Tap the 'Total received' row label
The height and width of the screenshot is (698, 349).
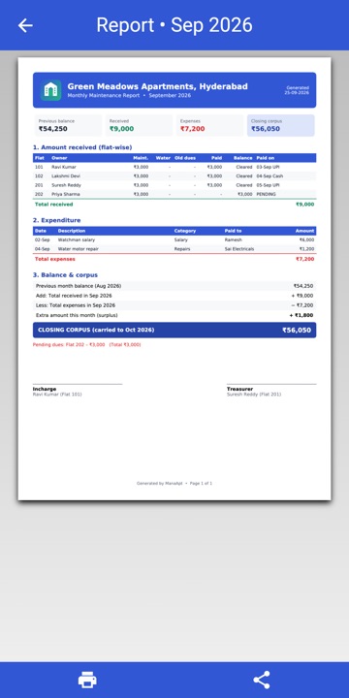click(54, 205)
